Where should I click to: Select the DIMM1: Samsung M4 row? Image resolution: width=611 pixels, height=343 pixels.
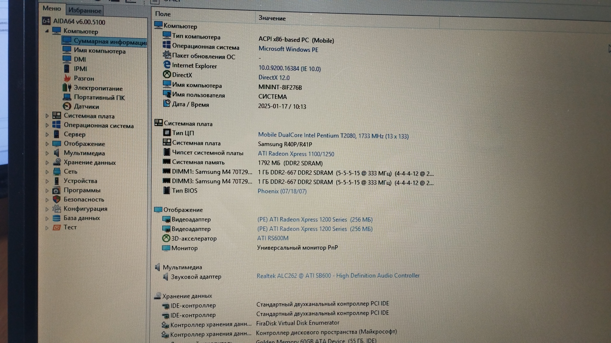(298, 172)
